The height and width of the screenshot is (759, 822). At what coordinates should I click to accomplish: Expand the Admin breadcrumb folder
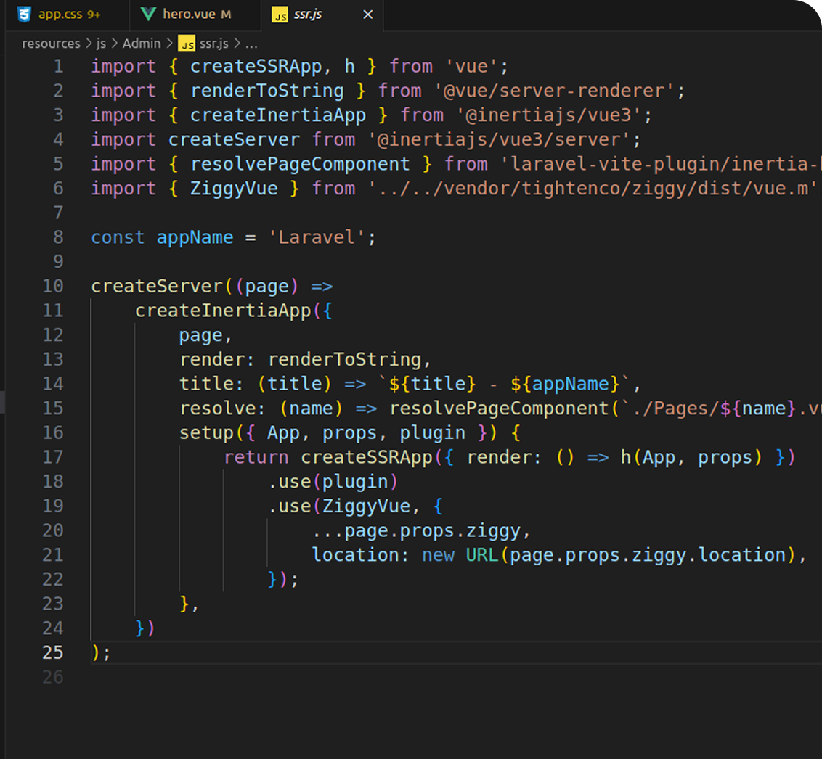click(141, 44)
